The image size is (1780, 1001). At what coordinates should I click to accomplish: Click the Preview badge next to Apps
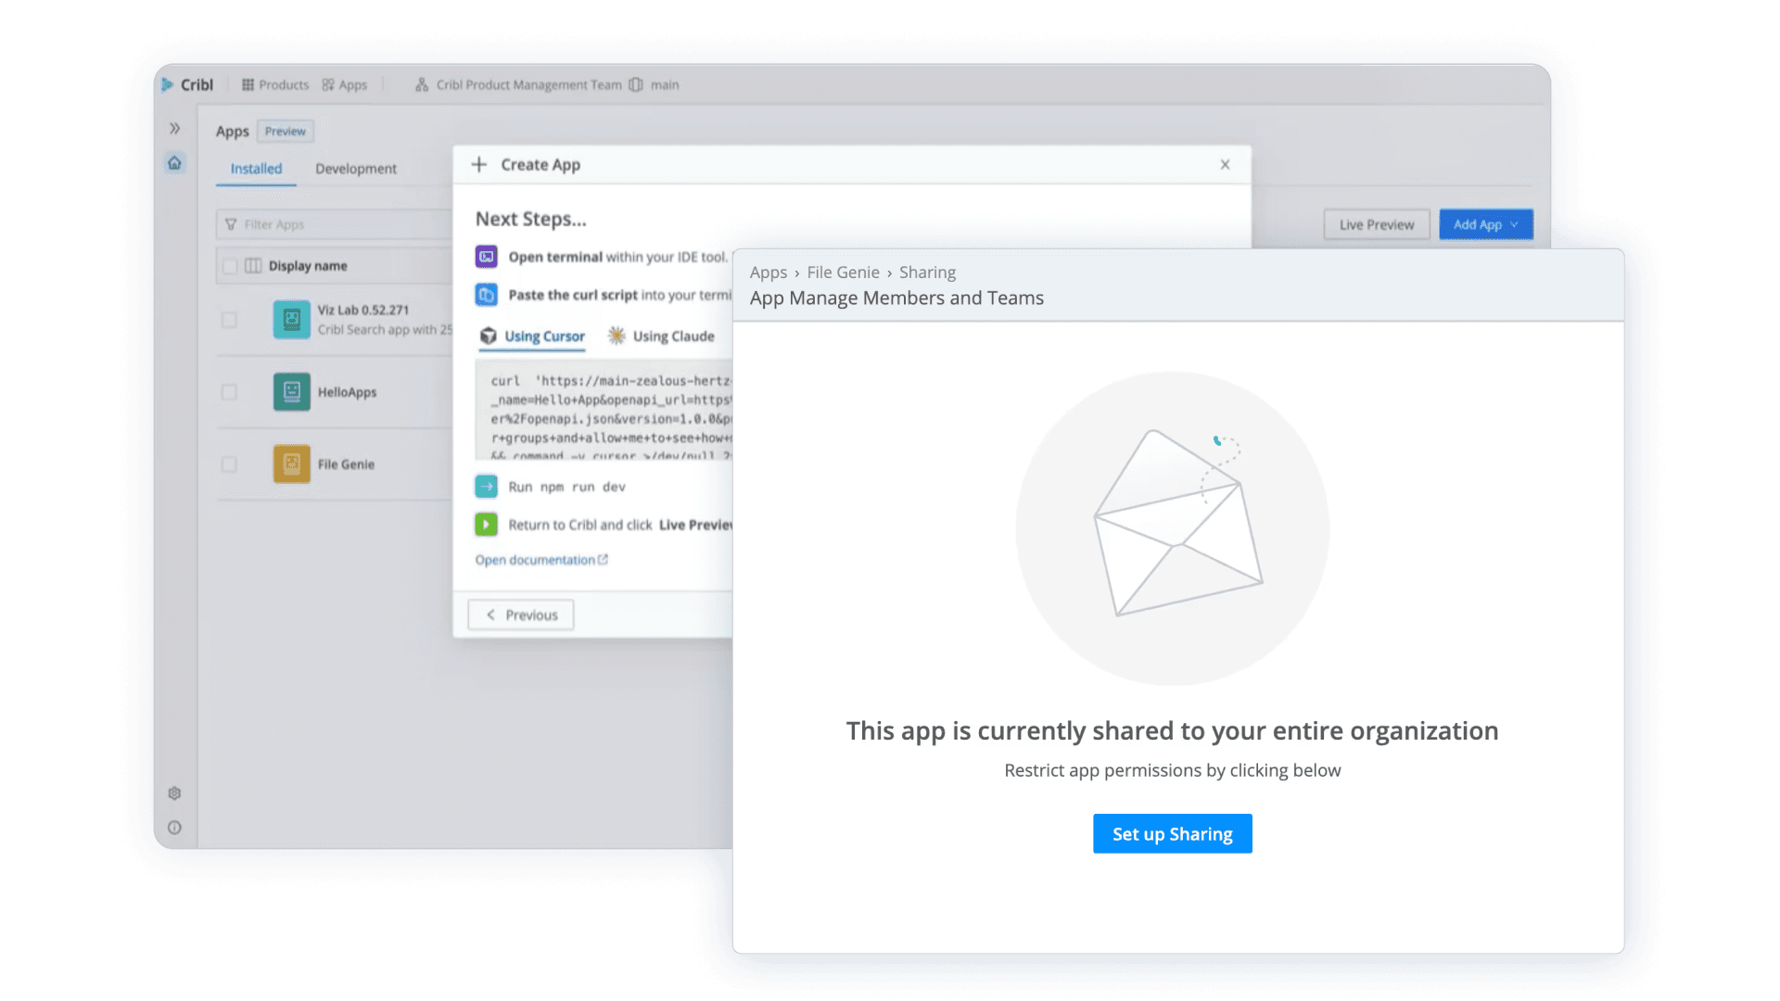coord(286,132)
